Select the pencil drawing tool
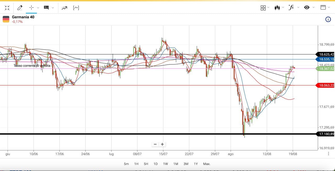The width and height of the screenshot is (335, 171). 20,8
